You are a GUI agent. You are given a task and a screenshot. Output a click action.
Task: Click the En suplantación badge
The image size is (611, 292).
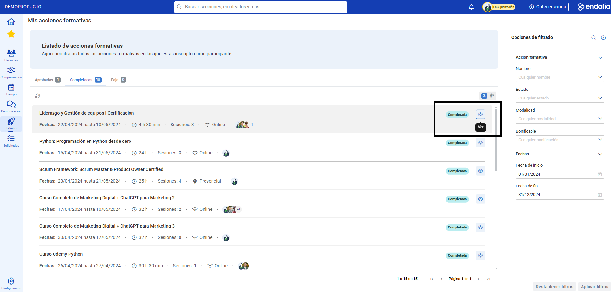pos(504,7)
